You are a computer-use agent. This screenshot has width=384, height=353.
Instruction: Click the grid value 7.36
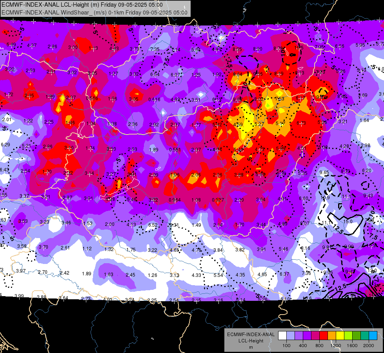click(x=306, y=273)
